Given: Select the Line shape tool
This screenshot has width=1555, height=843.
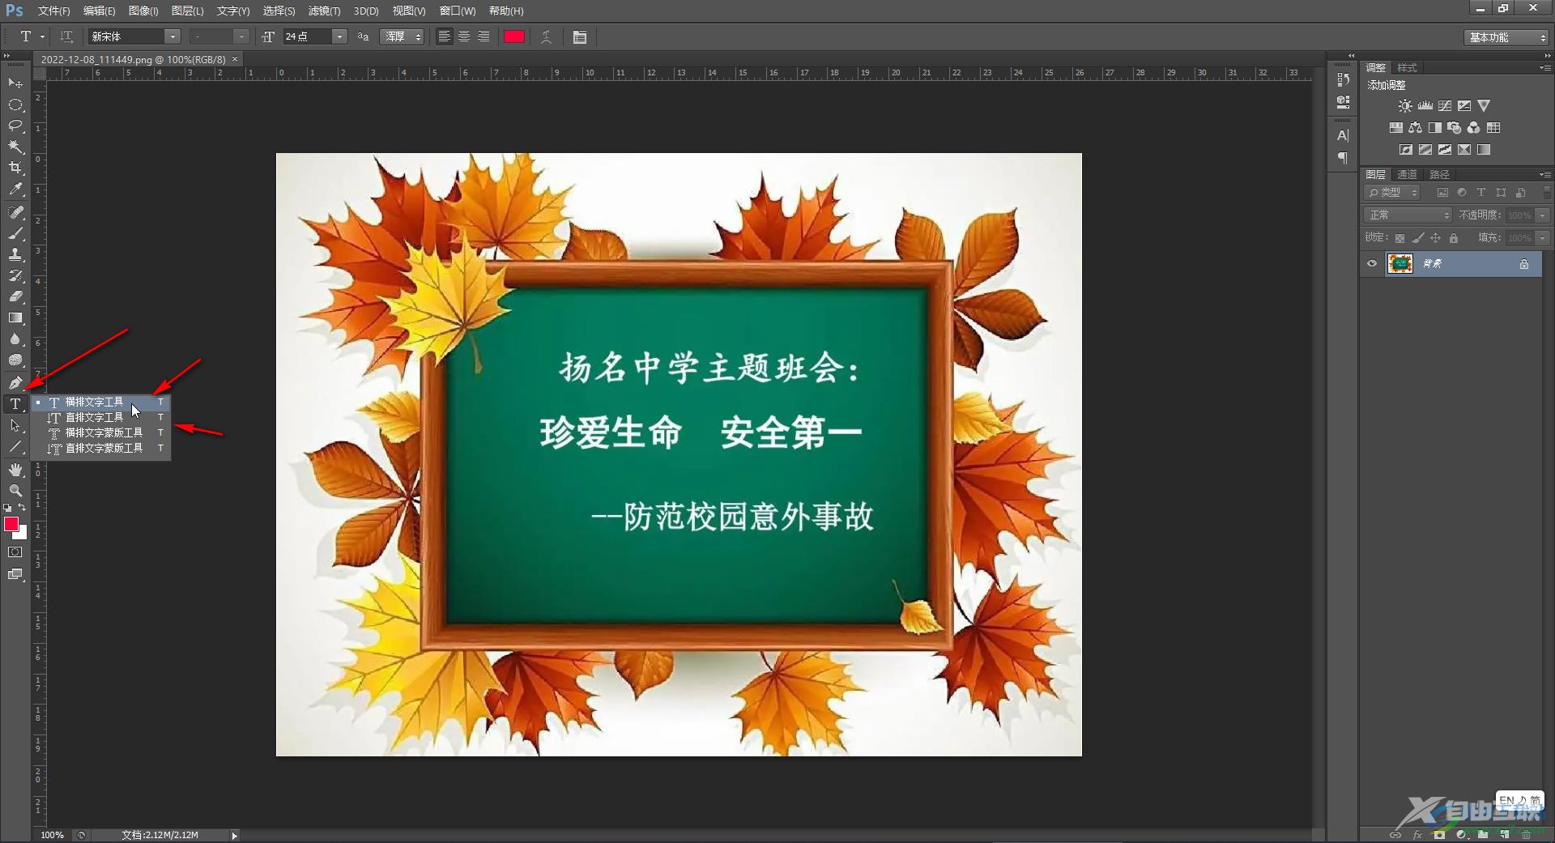Looking at the screenshot, I should (15, 446).
